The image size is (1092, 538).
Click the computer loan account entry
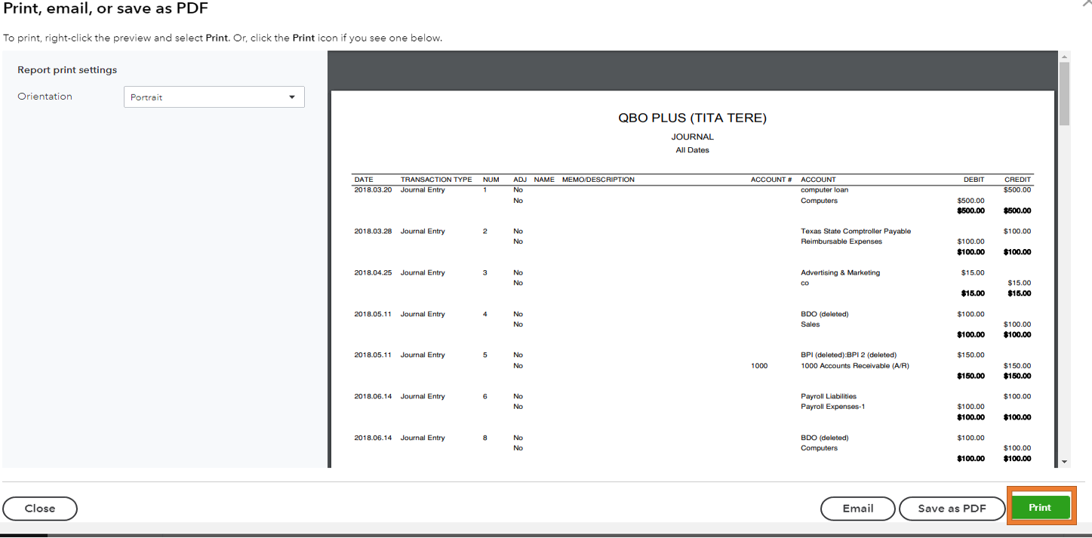[x=824, y=190]
